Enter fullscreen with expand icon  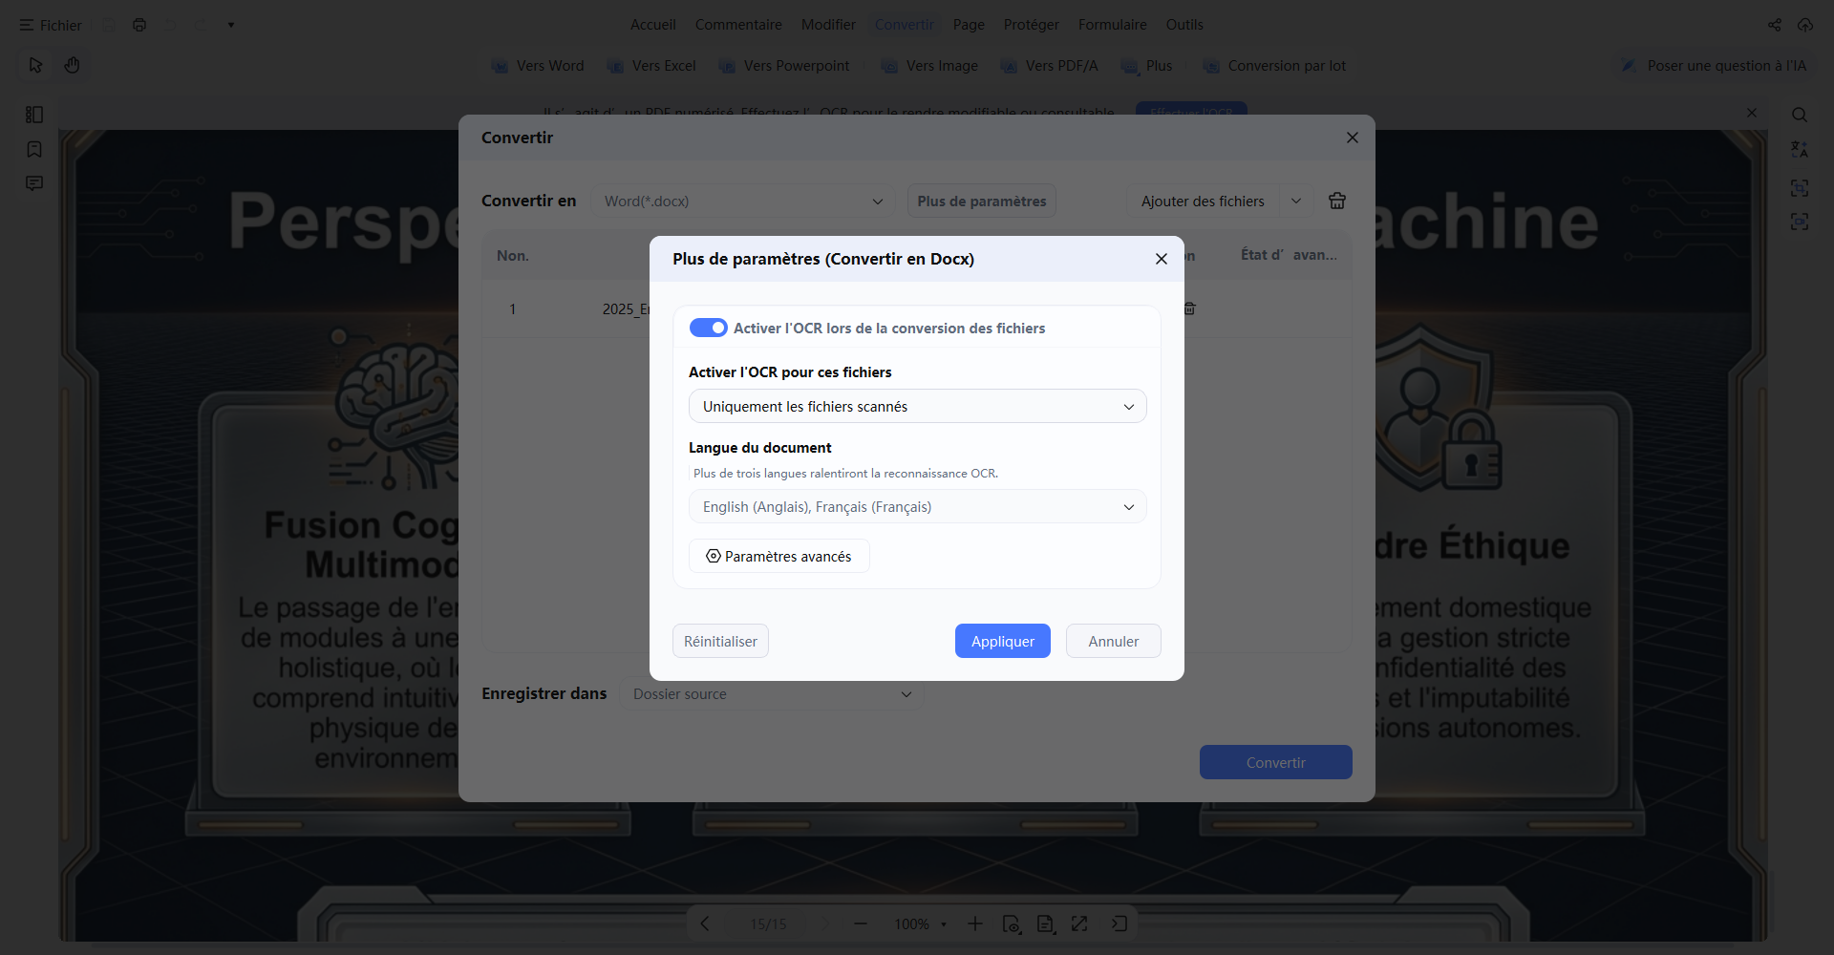pyautogui.click(x=1079, y=923)
